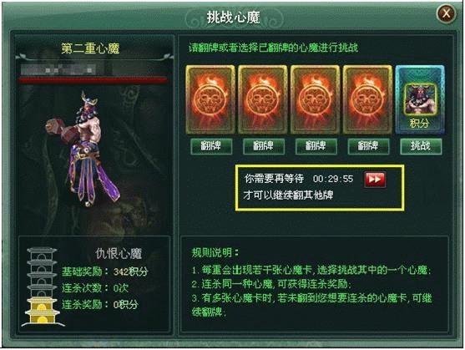Click the fourth 翻牌 button
465x350 pixels.
point(368,146)
